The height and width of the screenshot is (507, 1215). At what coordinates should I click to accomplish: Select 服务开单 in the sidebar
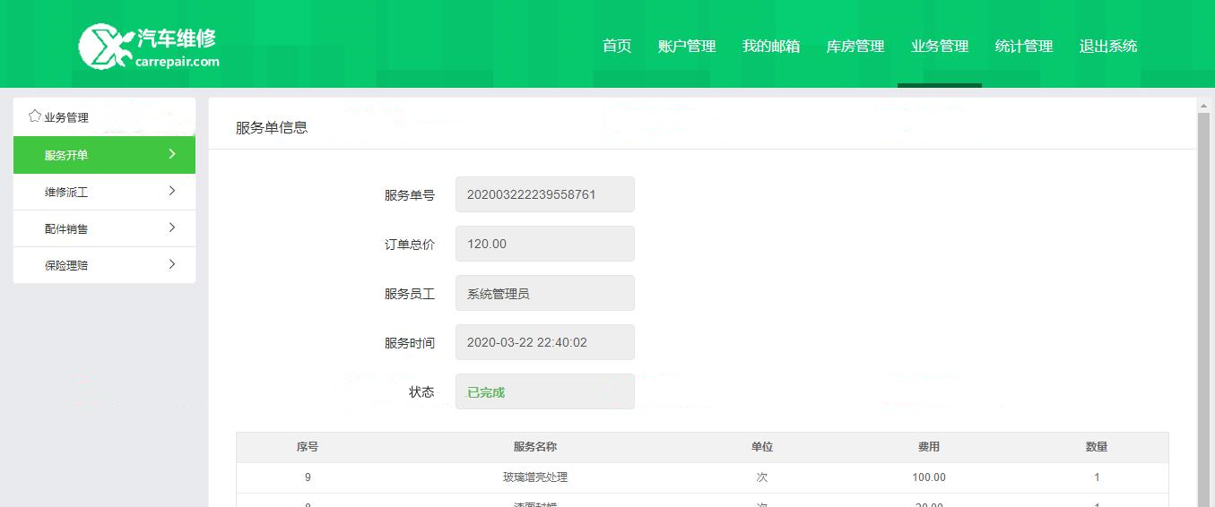pyautogui.click(x=104, y=155)
